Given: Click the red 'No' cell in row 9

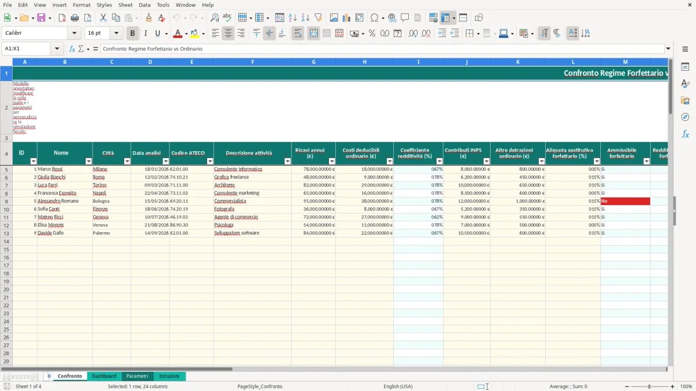Looking at the screenshot, I should click(625, 201).
